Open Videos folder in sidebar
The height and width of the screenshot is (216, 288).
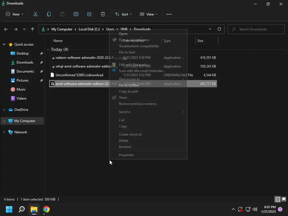(21, 98)
